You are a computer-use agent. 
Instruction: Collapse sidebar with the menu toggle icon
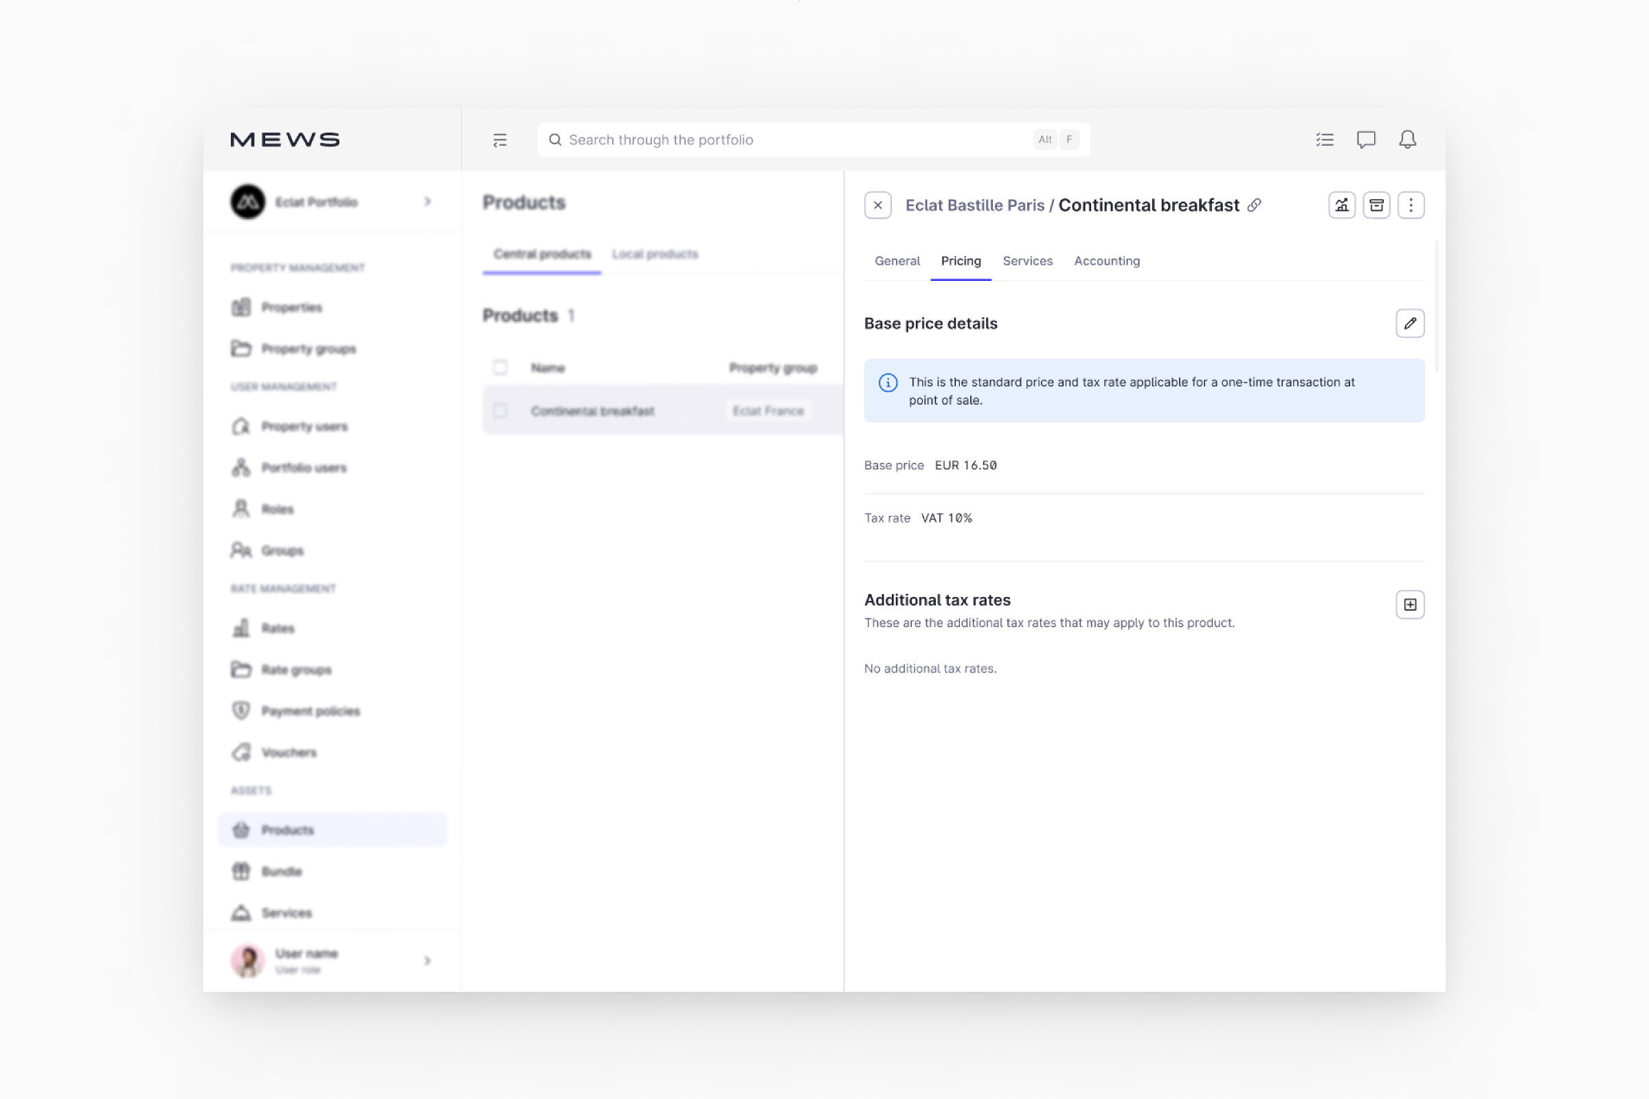click(500, 140)
